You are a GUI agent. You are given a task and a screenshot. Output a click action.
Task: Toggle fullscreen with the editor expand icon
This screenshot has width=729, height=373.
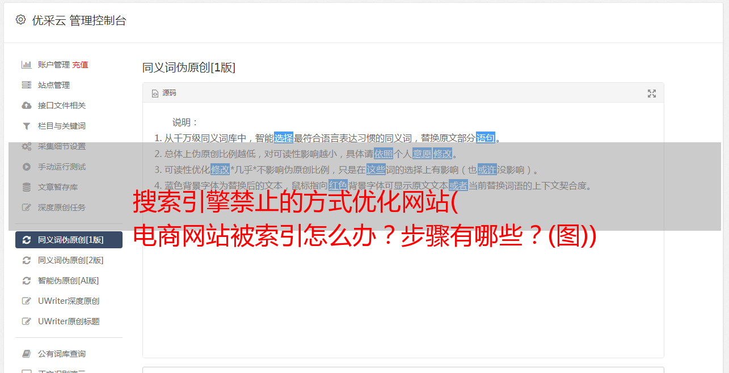pos(652,94)
